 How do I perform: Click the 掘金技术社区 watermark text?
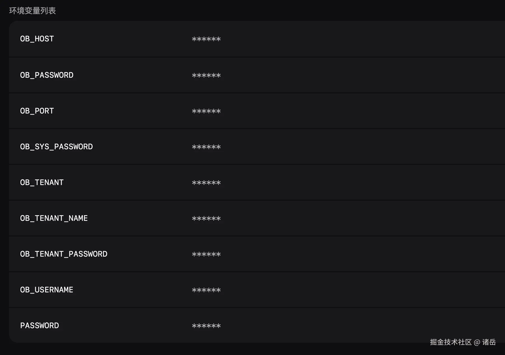(x=451, y=342)
